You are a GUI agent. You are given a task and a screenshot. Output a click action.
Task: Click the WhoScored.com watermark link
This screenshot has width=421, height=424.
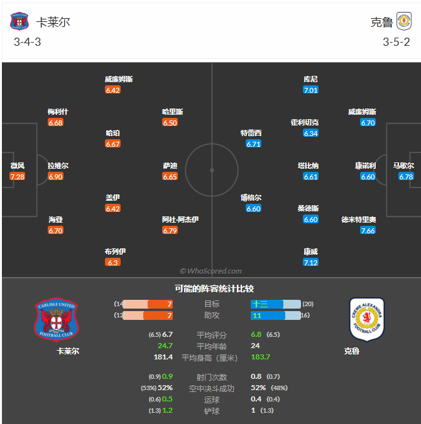click(210, 271)
